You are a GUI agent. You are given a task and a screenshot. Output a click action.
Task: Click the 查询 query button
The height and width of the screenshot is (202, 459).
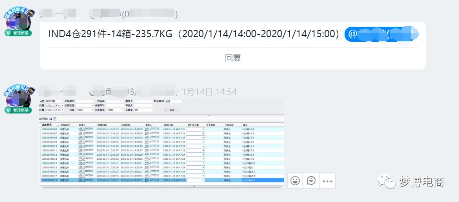point(172,110)
